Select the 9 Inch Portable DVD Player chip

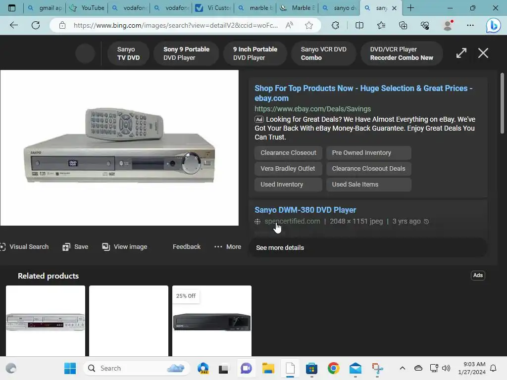tap(255, 53)
